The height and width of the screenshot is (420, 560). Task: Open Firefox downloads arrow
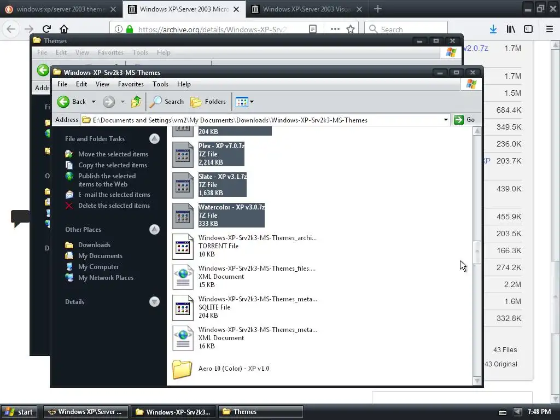[493, 30]
